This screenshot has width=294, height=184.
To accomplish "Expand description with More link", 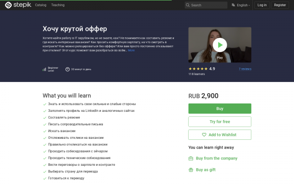I will pos(131,51).
